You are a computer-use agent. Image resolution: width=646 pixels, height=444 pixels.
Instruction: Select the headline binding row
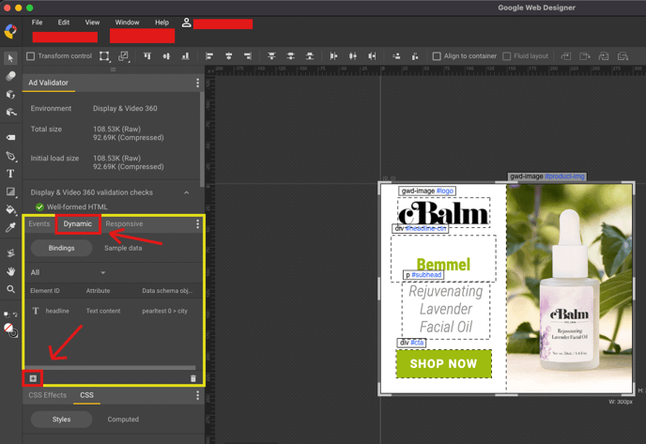114,311
